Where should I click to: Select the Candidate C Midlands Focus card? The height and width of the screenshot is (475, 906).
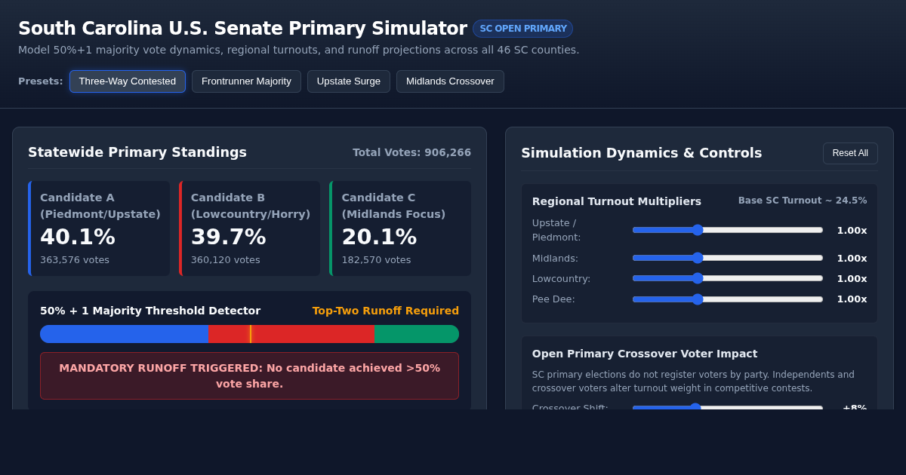coord(400,228)
